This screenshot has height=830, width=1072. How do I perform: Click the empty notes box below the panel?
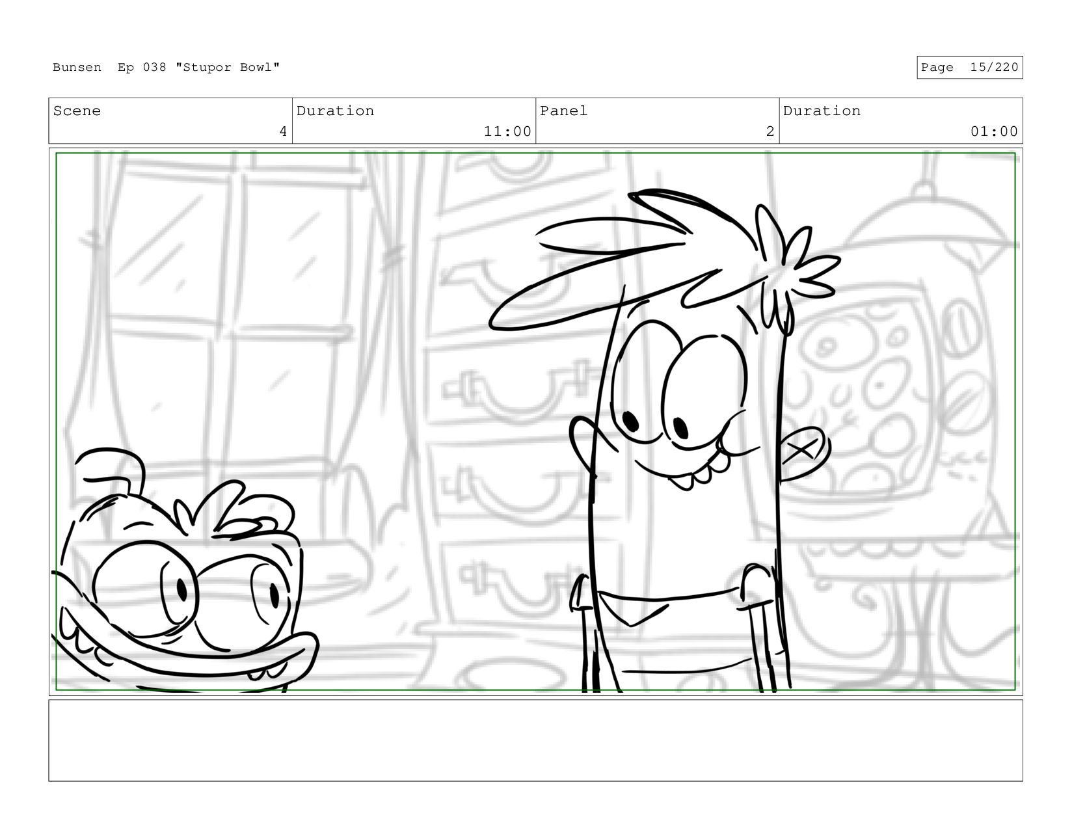535,740
